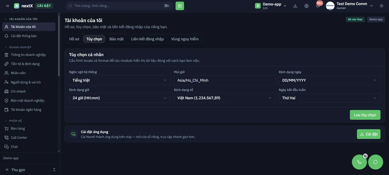The image size is (389, 175).
Task: Open the floating green chat bubble button
Action: [x=376, y=162]
